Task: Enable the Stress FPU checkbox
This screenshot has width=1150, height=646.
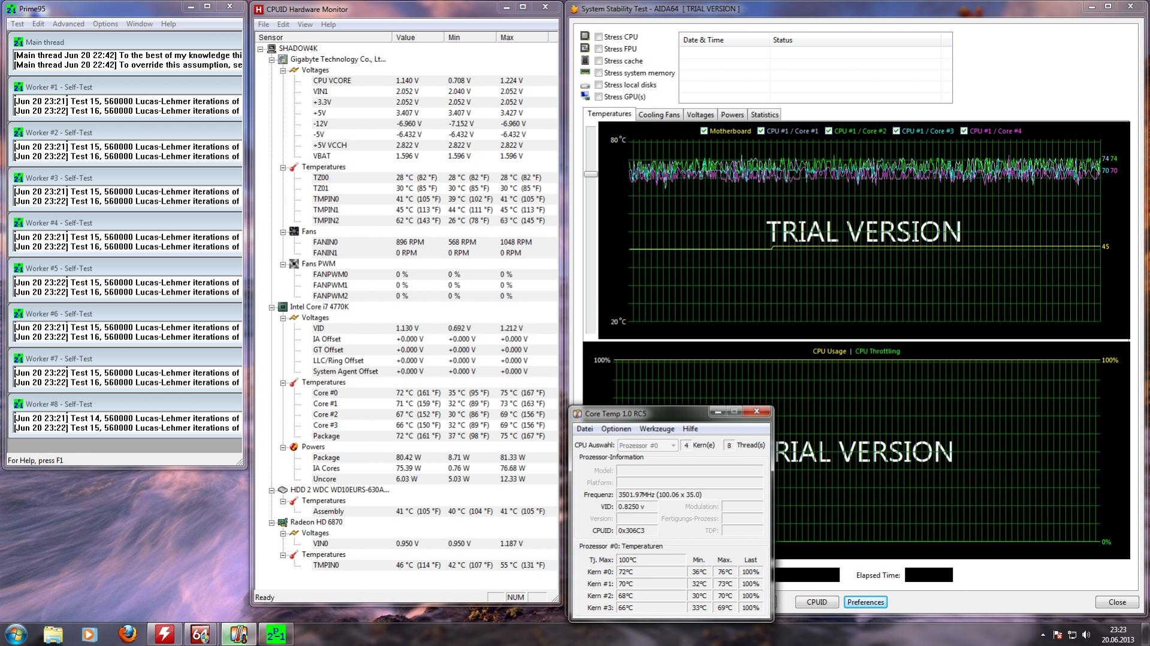Action: click(x=599, y=49)
